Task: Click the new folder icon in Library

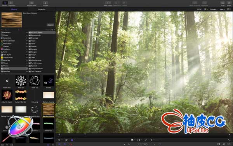Action: click(3, 144)
